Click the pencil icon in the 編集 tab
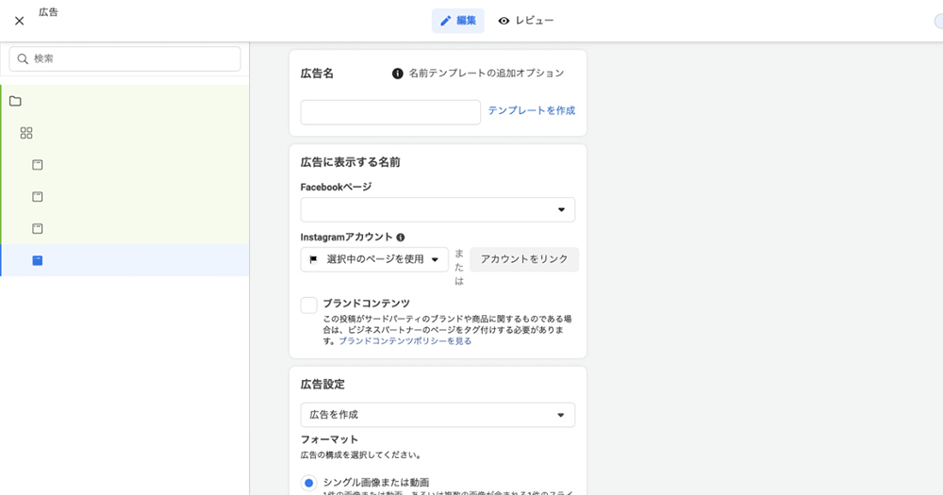 point(446,21)
